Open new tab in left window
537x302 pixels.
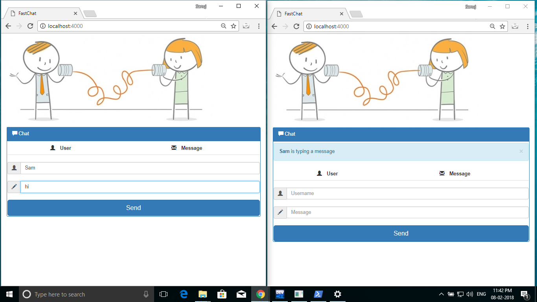tap(90, 14)
